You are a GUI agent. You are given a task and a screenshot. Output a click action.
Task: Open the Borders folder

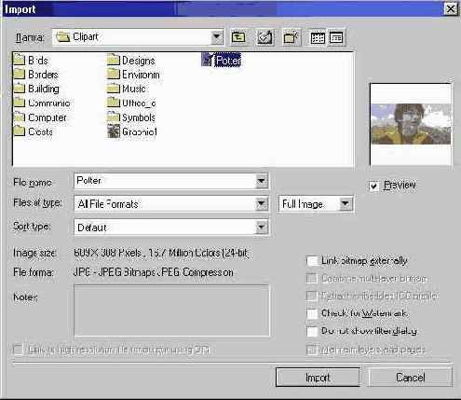click(x=36, y=75)
